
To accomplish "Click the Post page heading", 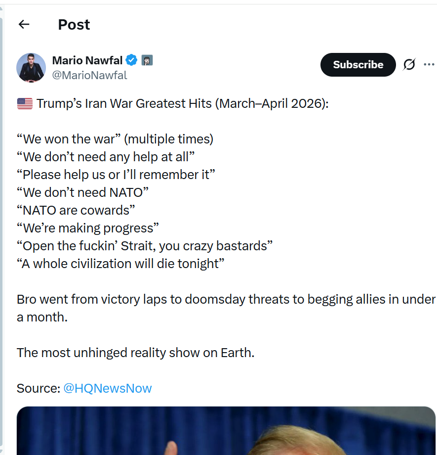I will (74, 24).
